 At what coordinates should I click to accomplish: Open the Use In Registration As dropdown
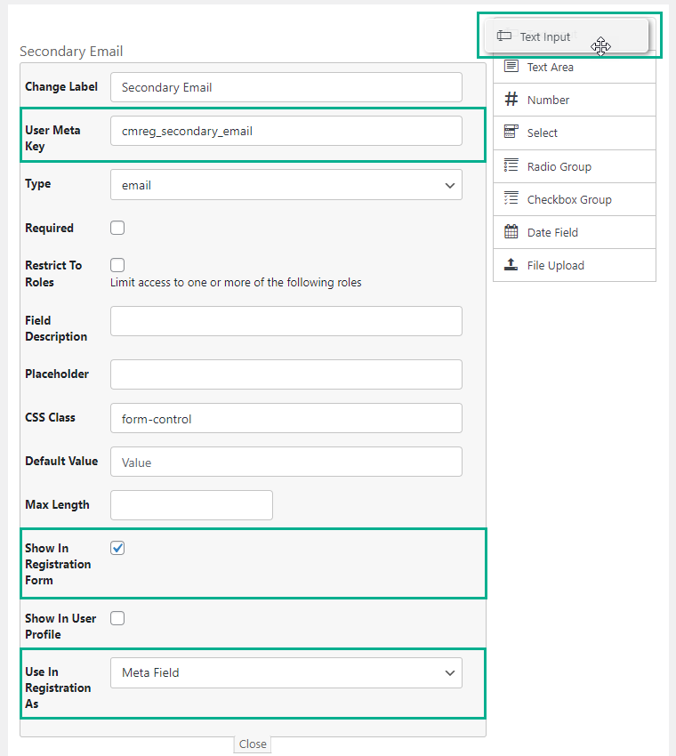pyautogui.click(x=286, y=673)
